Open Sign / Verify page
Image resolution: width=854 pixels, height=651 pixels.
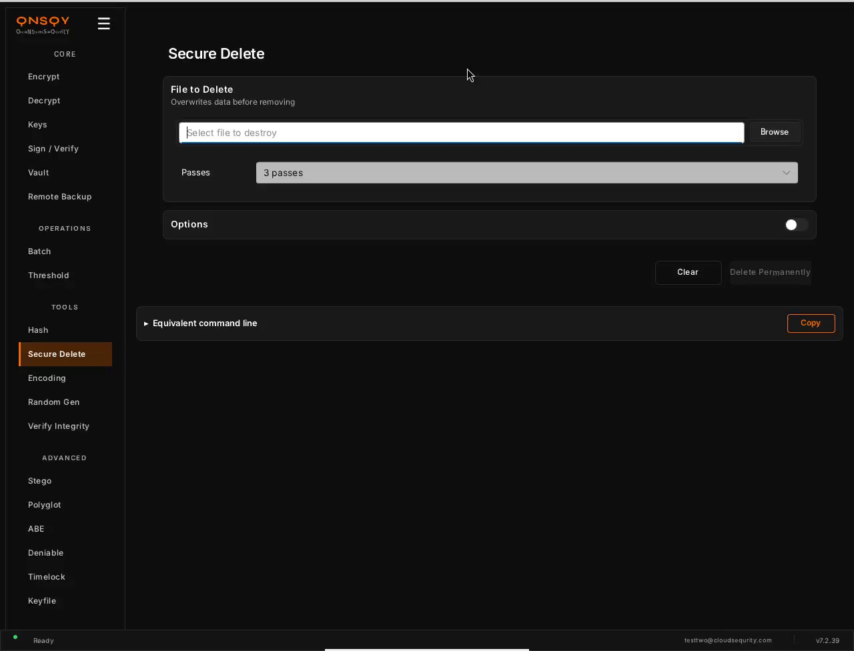(65, 149)
